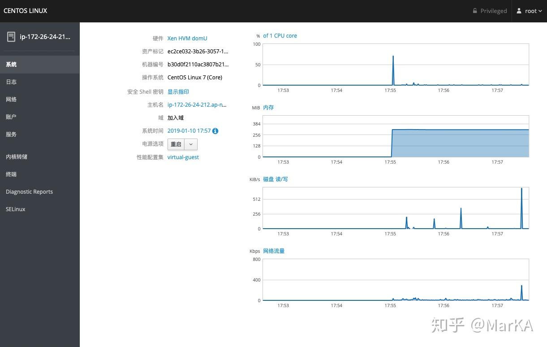Click the network traffic spike after 17:57
Image resolution: width=547 pixels, height=347 pixels.
(x=522, y=293)
